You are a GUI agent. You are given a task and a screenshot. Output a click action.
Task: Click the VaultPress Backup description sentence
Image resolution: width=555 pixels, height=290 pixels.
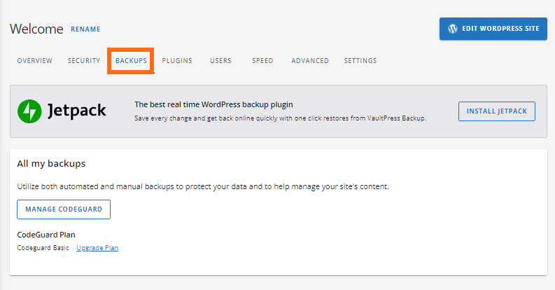[x=281, y=118]
